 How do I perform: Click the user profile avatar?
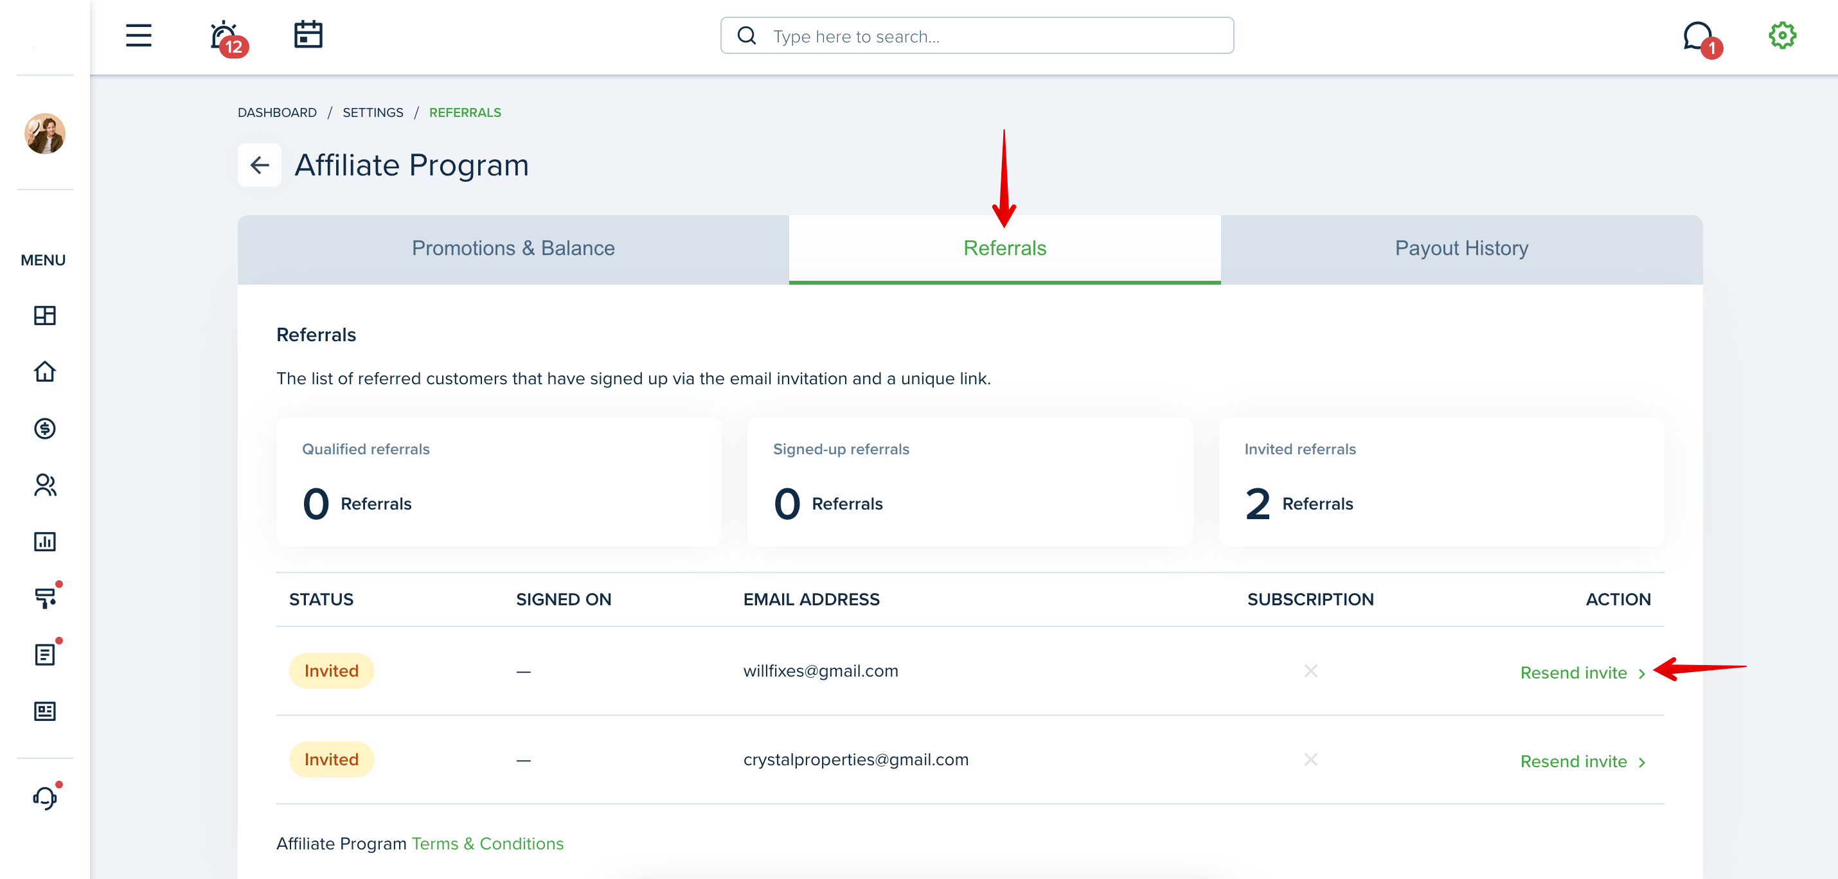(45, 134)
